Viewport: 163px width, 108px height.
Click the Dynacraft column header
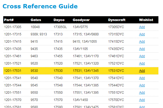pos(117,20)
